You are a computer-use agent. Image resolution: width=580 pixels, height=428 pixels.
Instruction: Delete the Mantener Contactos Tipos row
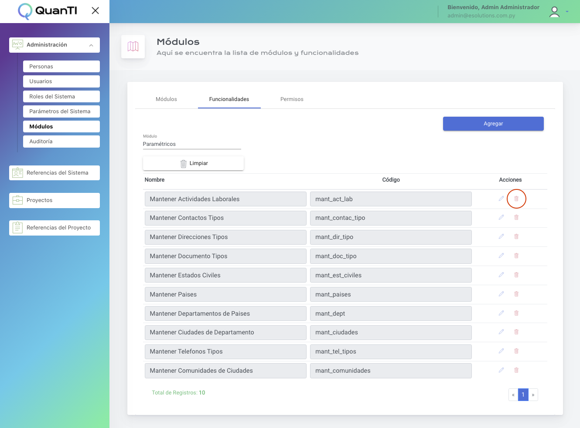coord(516,217)
